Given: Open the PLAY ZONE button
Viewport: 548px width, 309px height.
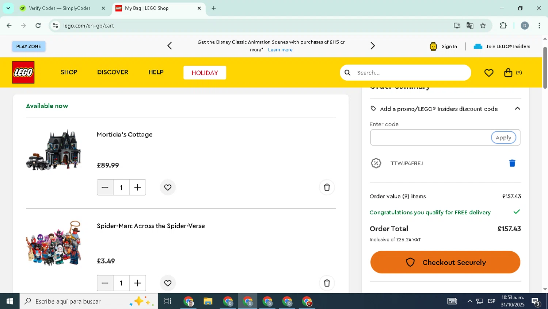Looking at the screenshot, I should 28,46.
